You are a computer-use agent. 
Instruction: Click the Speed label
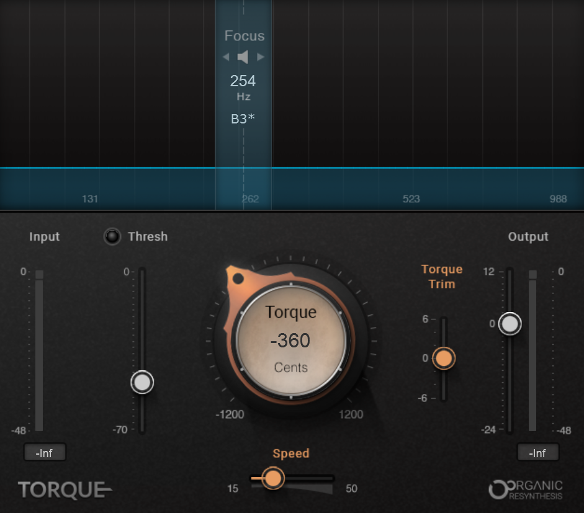pos(291,453)
